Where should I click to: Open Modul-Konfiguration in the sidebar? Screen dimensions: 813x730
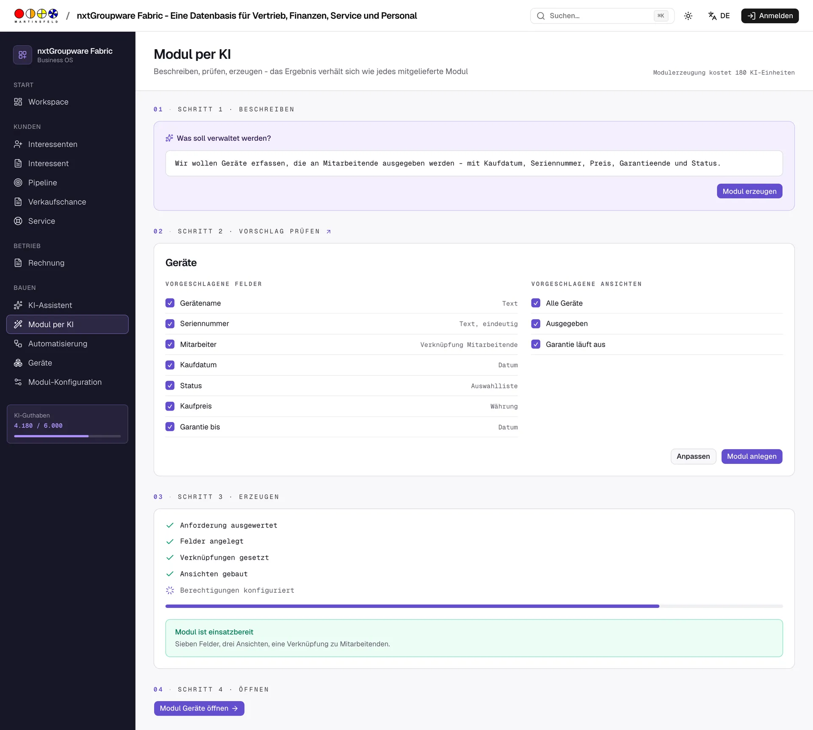click(x=67, y=382)
